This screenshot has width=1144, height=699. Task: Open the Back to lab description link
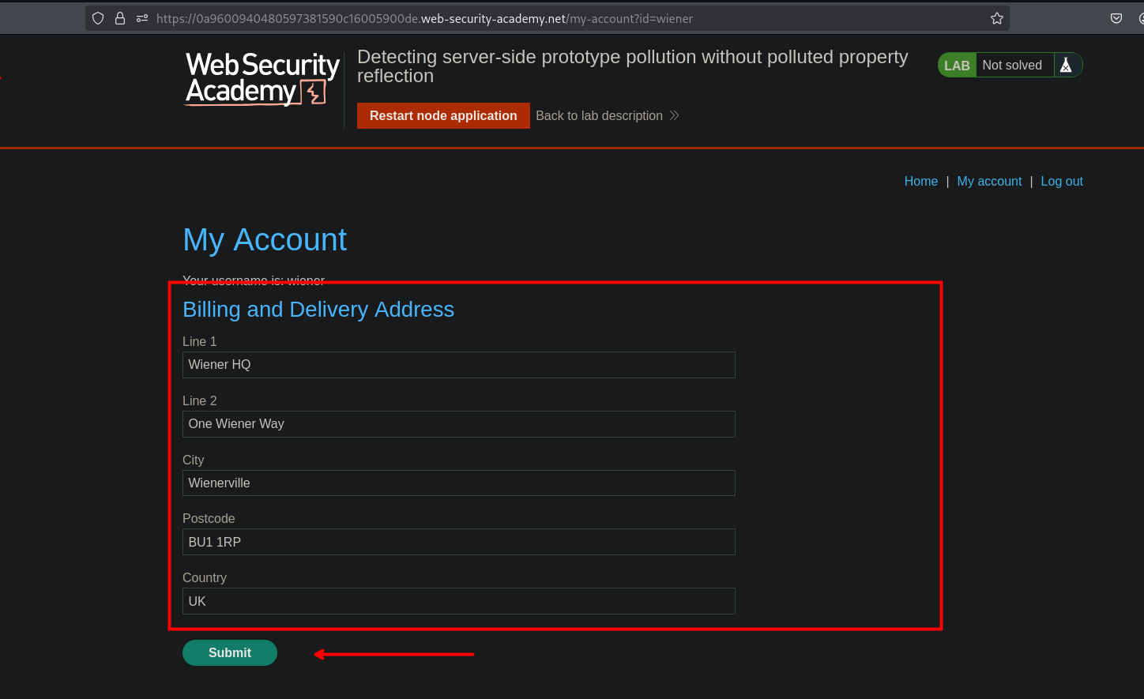[x=599, y=115]
